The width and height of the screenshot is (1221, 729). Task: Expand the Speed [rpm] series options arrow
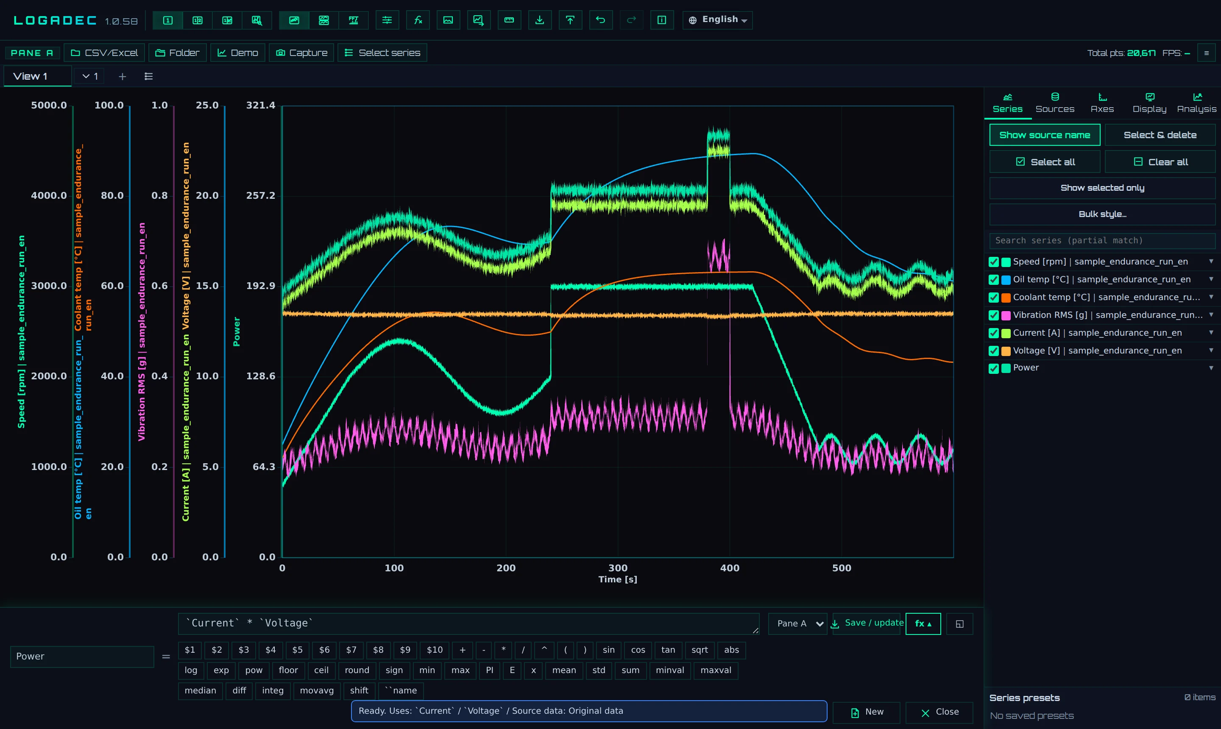tap(1211, 262)
